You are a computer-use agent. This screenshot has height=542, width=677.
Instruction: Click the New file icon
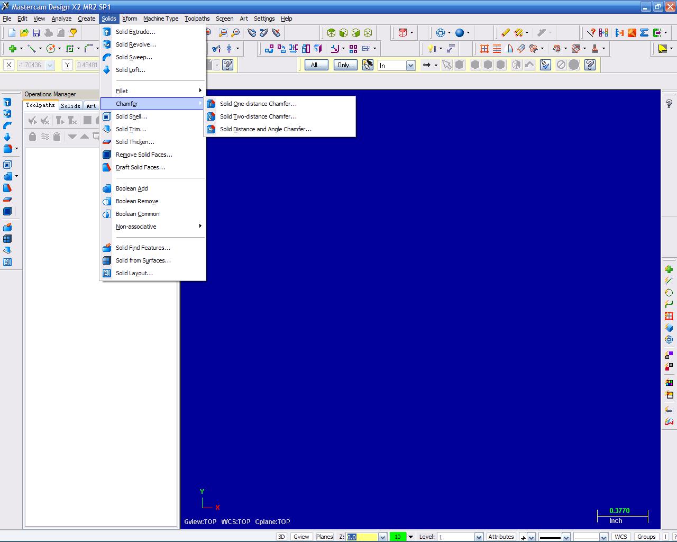click(12, 33)
